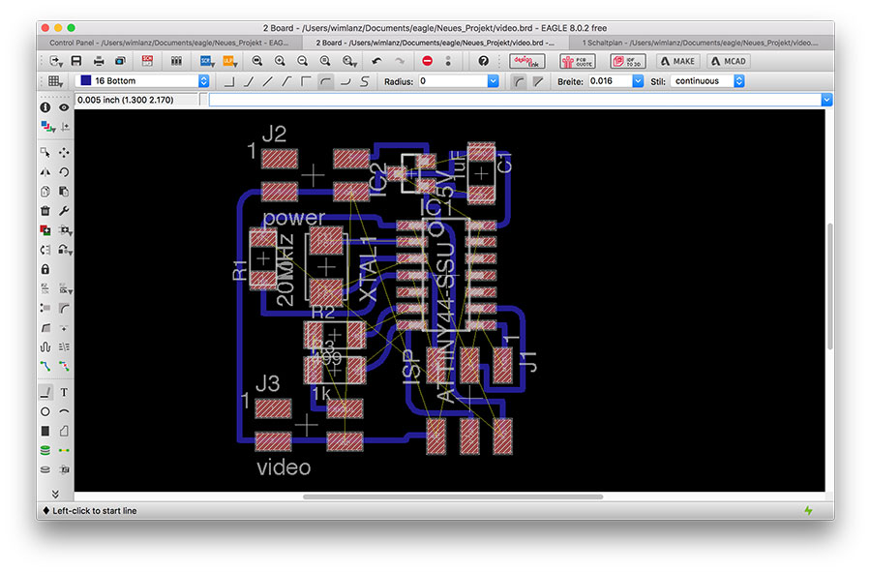Screen dimensions: 871x572
Task: Click the design link button
Action: tap(527, 61)
